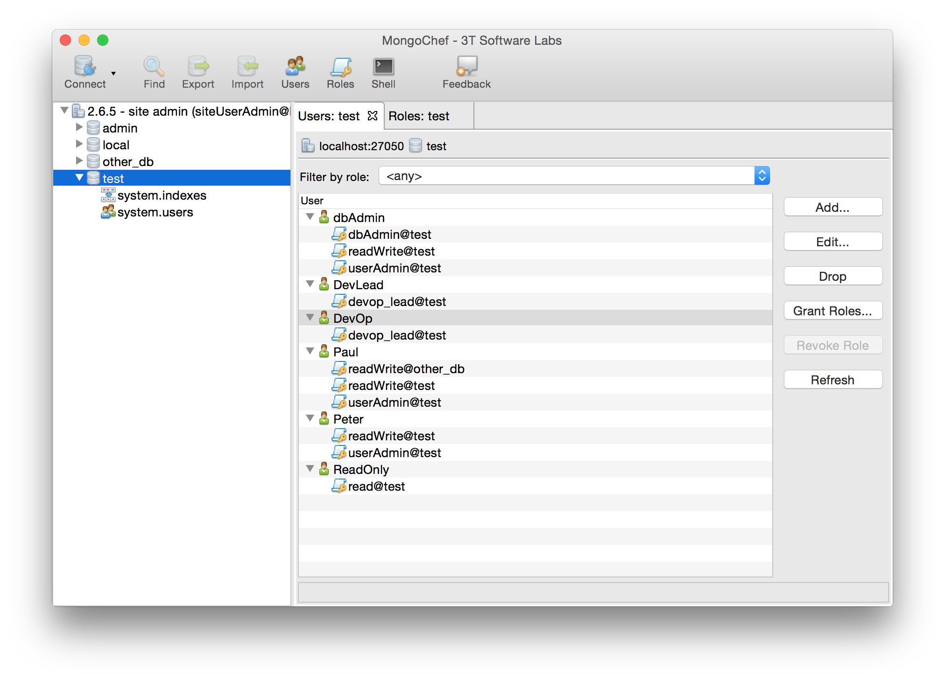Collapse the ReadOnly user row

(x=310, y=469)
